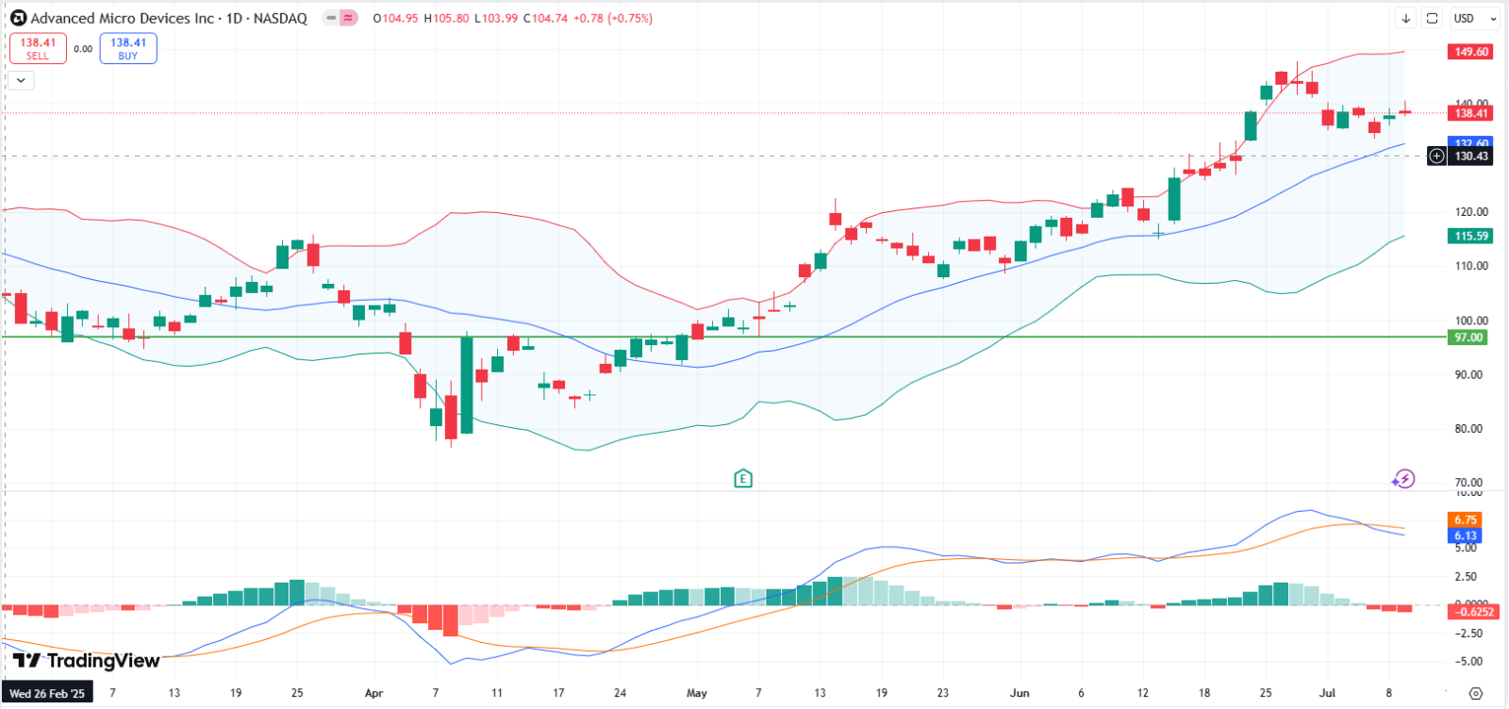Click the −2.50 label on MACD scale
The width and height of the screenshot is (1509, 709).
click(1467, 633)
